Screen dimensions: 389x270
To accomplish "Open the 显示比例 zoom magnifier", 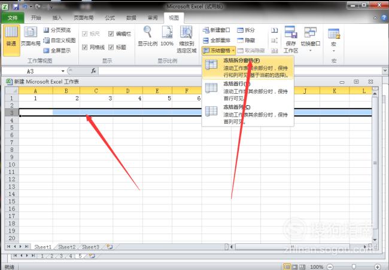I will point(147,36).
